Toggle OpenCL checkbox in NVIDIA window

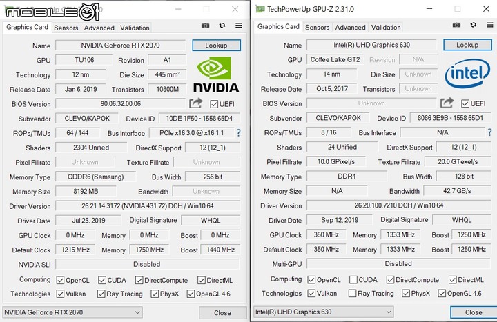60,280
